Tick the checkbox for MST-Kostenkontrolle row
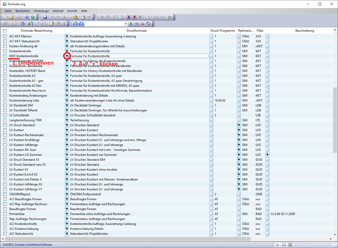The width and height of the screenshot is (338, 248). tap(5, 56)
